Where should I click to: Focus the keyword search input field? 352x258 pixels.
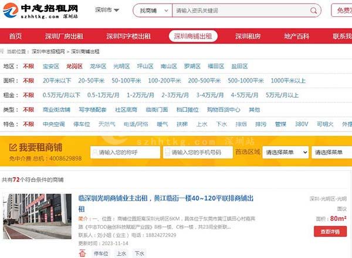coord(241,11)
